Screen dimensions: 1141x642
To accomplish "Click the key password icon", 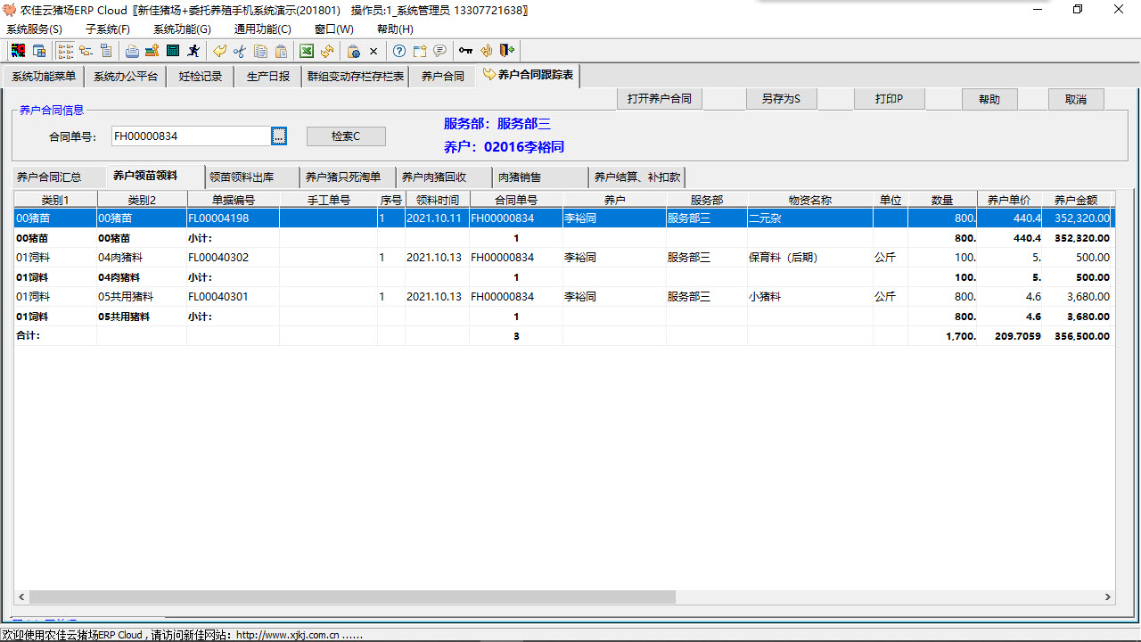I will (465, 51).
